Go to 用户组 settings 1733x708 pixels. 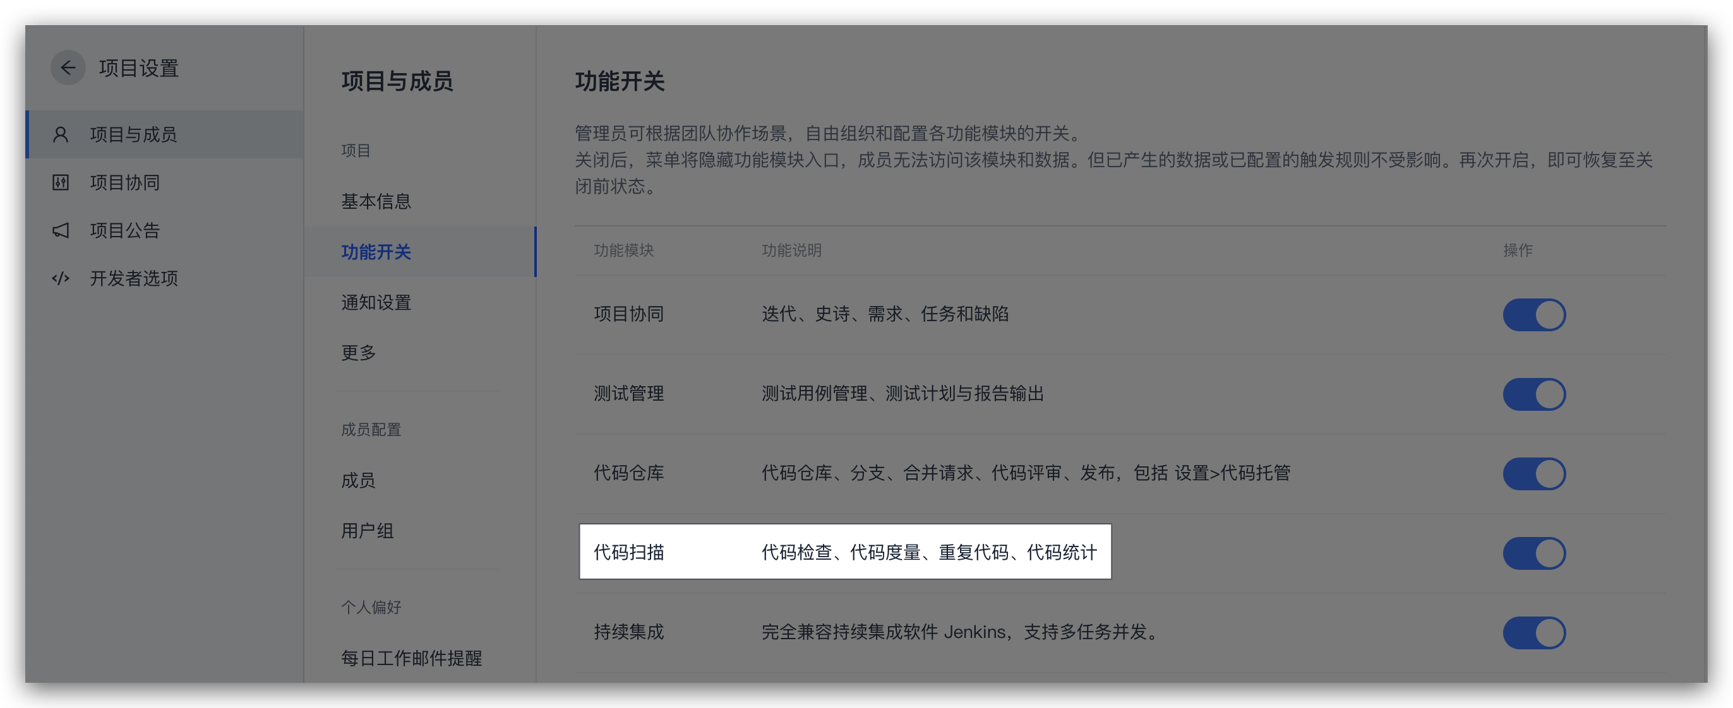click(367, 531)
